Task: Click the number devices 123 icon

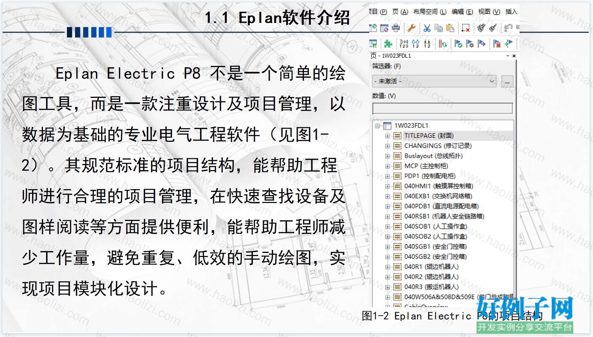Action: tap(404, 44)
